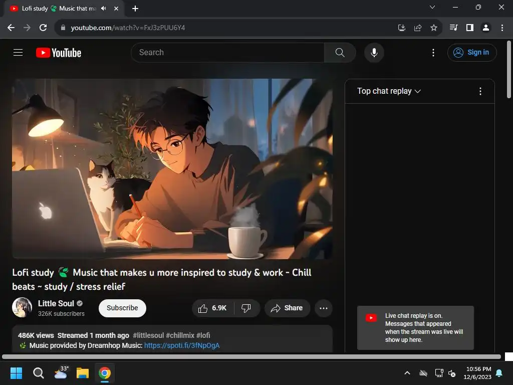Click the search magnifier button
This screenshot has height=385, width=513.
340,52
